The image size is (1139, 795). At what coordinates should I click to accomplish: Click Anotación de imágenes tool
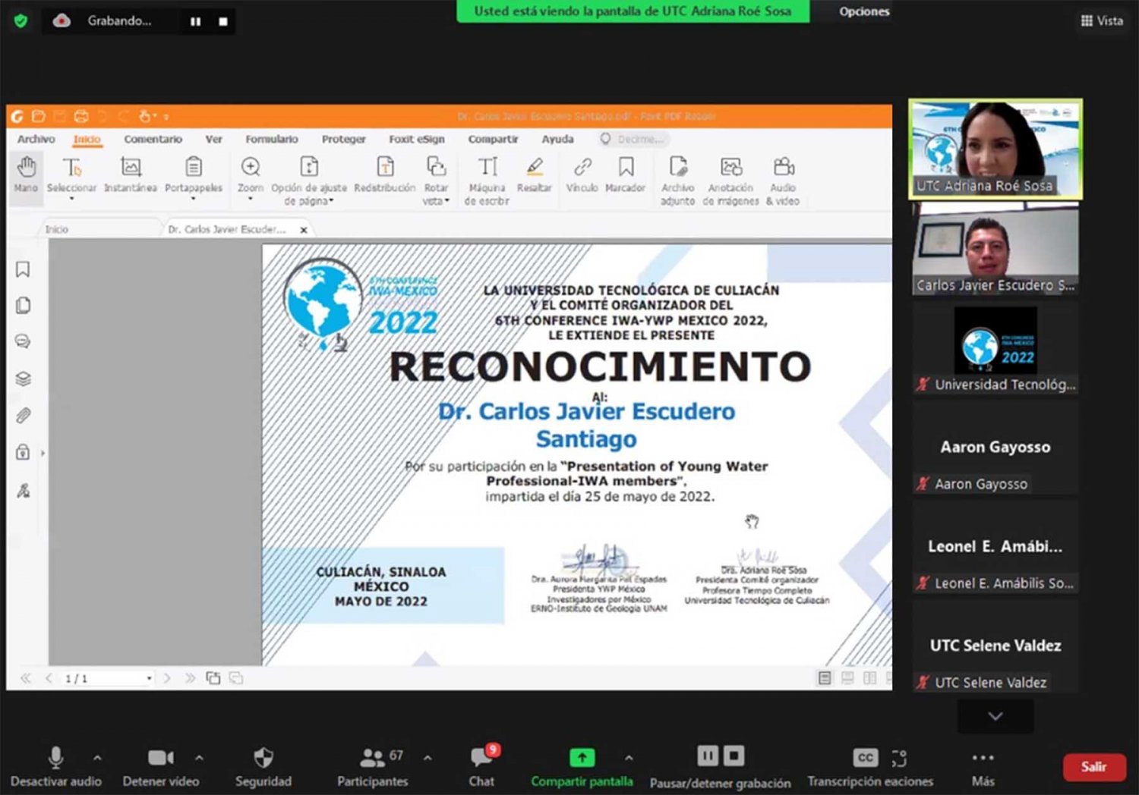coord(730,181)
